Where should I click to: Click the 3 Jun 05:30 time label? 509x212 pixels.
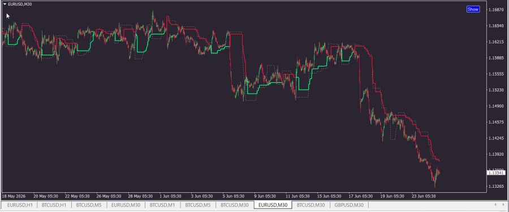(202, 196)
